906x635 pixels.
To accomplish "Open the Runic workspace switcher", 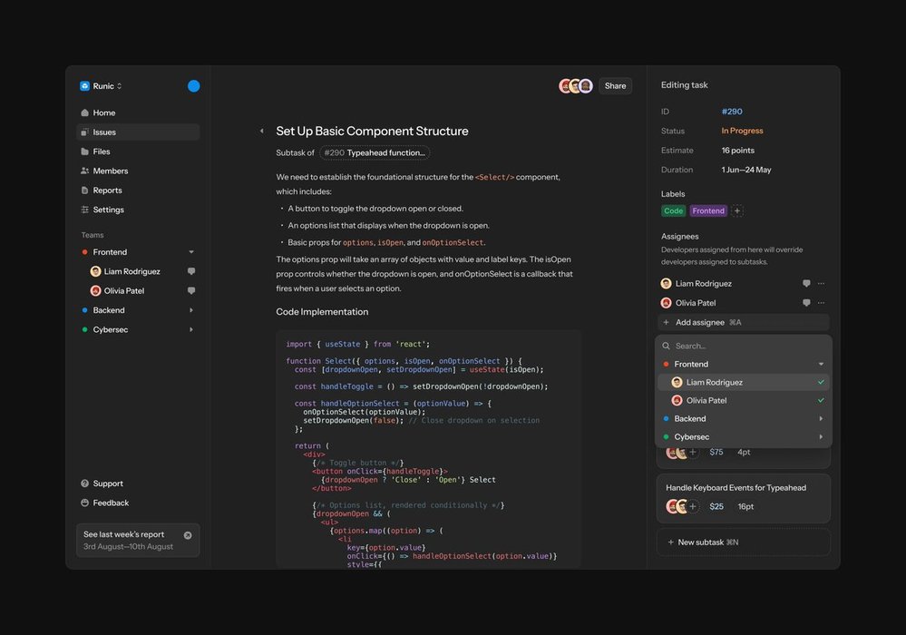I will pyautogui.click(x=102, y=86).
